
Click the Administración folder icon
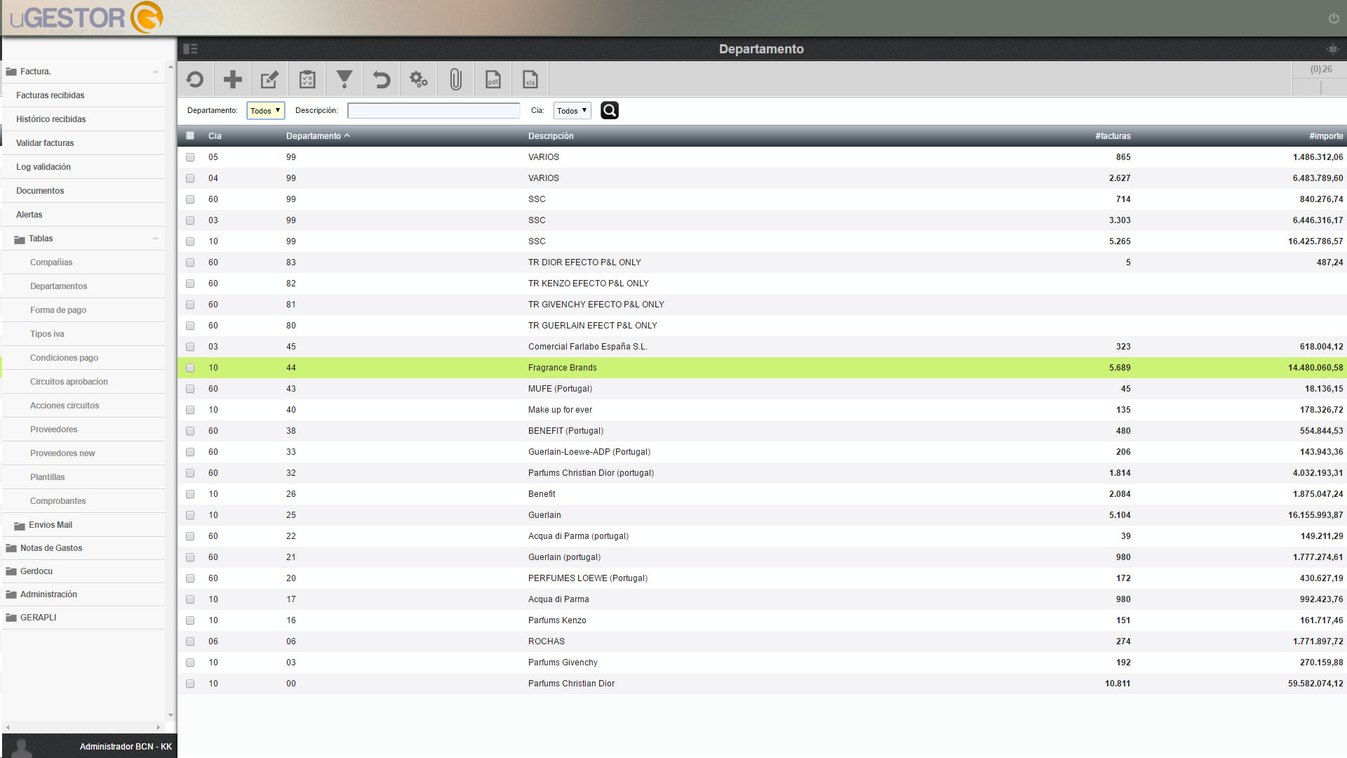tap(11, 594)
